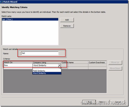The image size is (129, 107).
Task: Click the Custom Exactness column header
Action: 97,62
